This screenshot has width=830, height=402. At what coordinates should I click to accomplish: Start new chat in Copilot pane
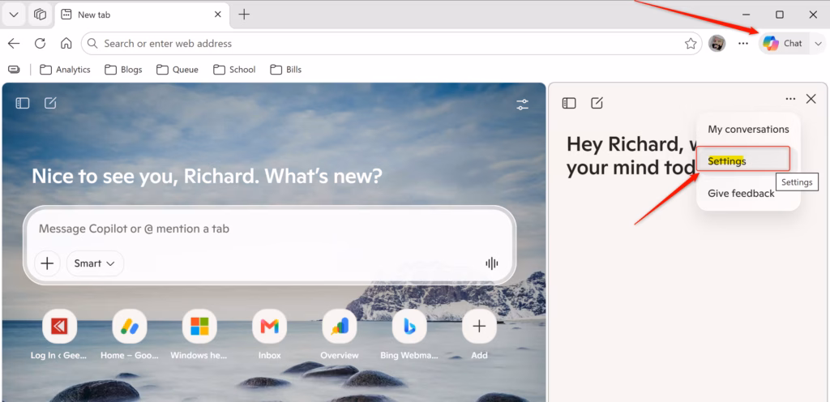(x=597, y=103)
